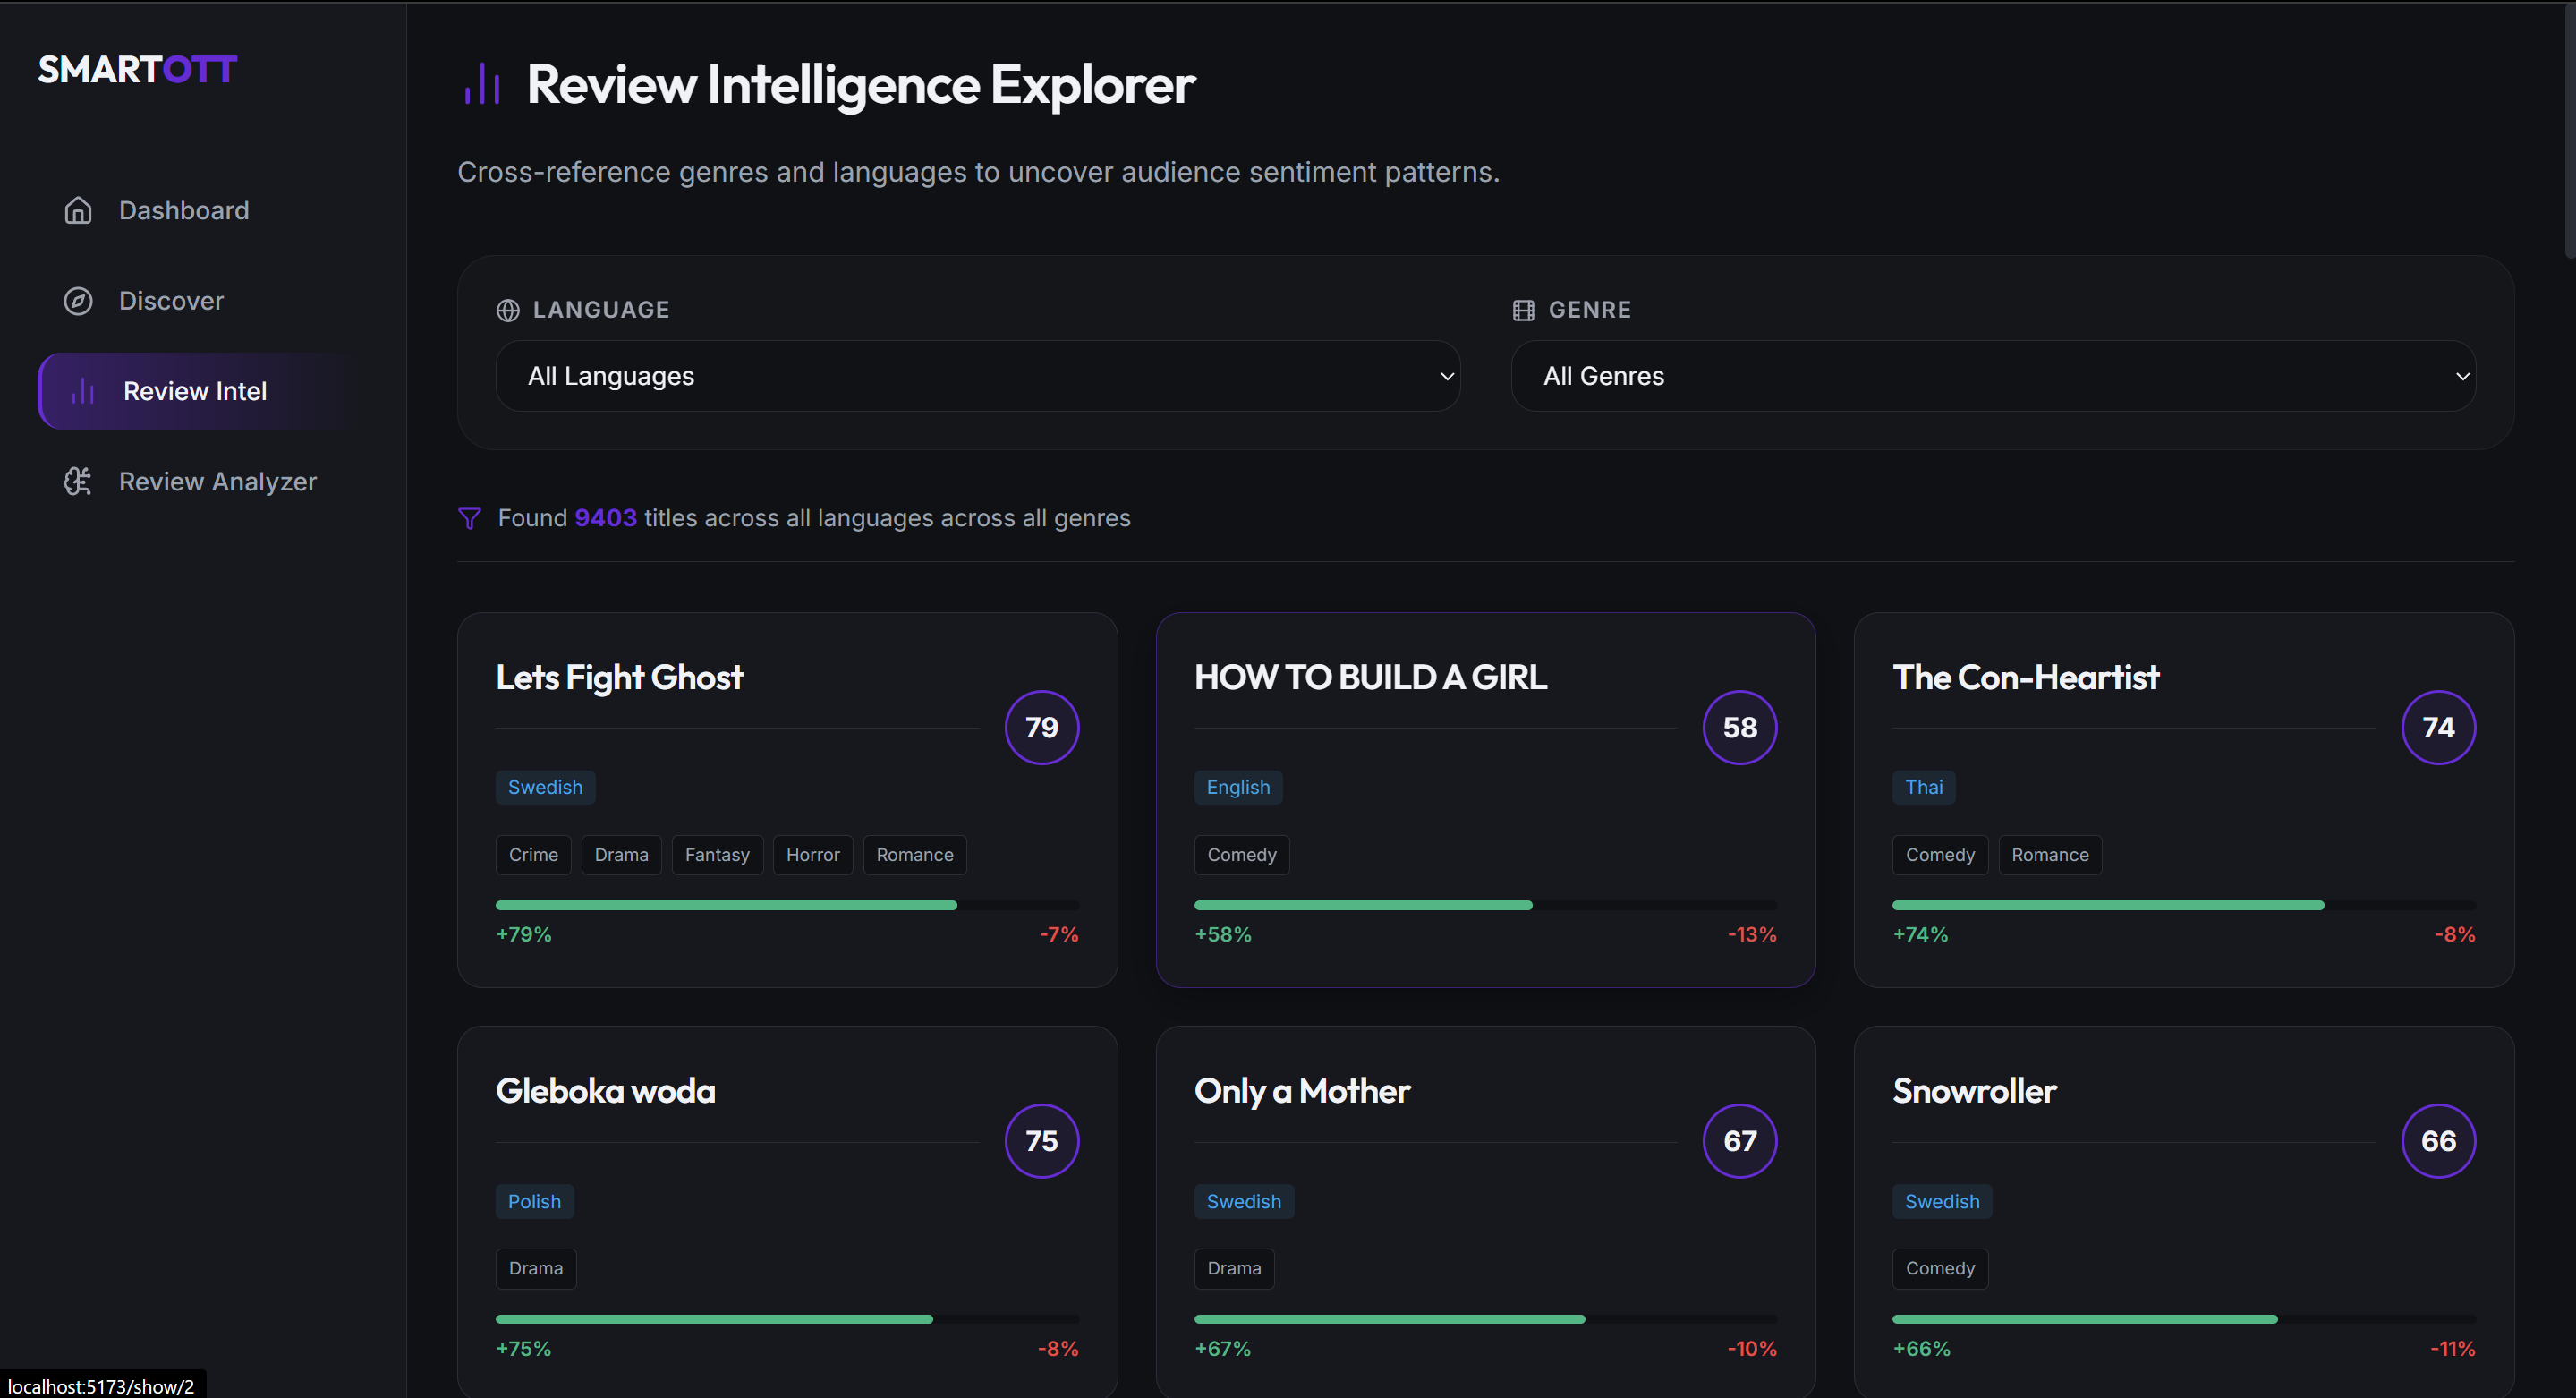The width and height of the screenshot is (2576, 1398).
Task: Click Gleboka woda sentiment bar
Action: tap(787, 1319)
